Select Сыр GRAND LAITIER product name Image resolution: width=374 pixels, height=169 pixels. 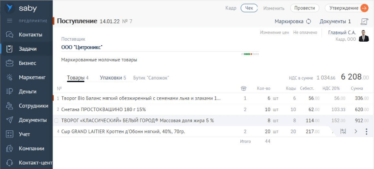click(123, 131)
